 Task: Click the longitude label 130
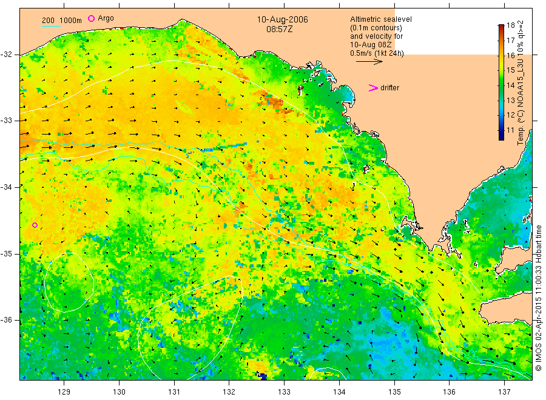tap(119, 392)
